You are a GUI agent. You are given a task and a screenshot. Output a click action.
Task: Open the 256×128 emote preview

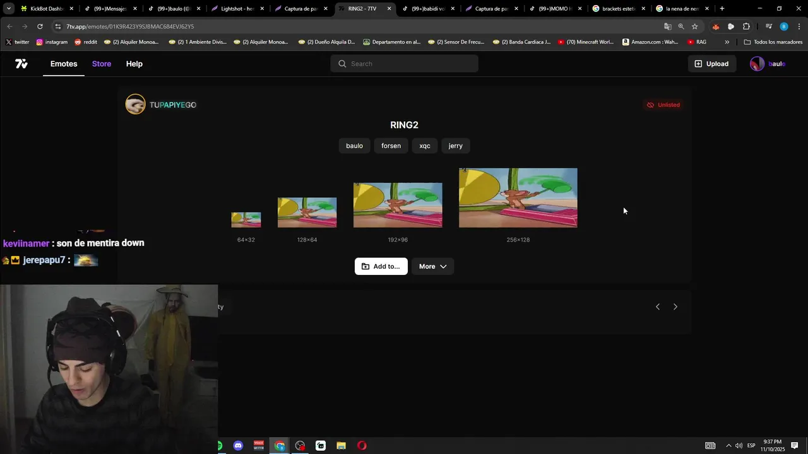(x=518, y=198)
